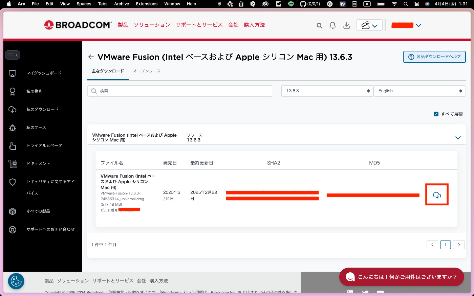Click the ドキュメント document icon
The height and width of the screenshot is (296, 474).
[x=13, y=164]
